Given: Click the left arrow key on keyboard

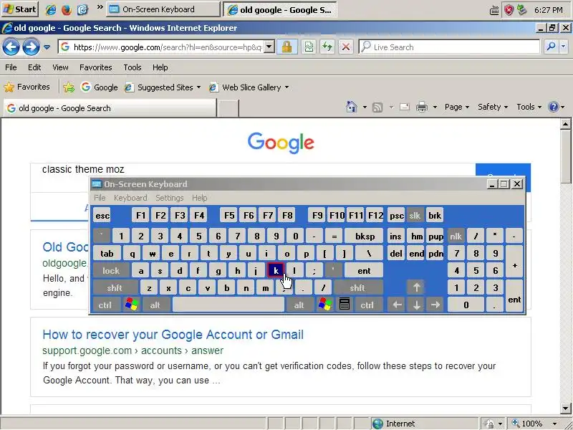Looking at the screenshot, I should point(397,305).
